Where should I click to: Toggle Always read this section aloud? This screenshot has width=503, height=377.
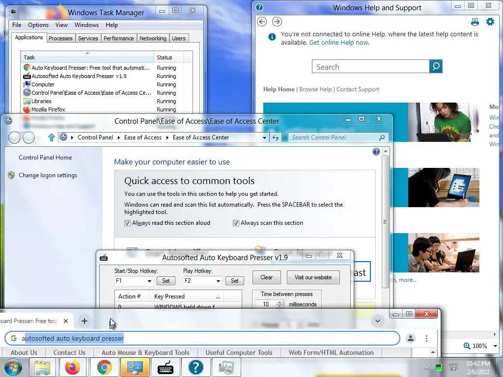point(127,223)
